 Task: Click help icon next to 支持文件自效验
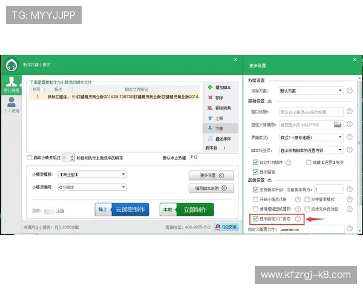(350, 209)
